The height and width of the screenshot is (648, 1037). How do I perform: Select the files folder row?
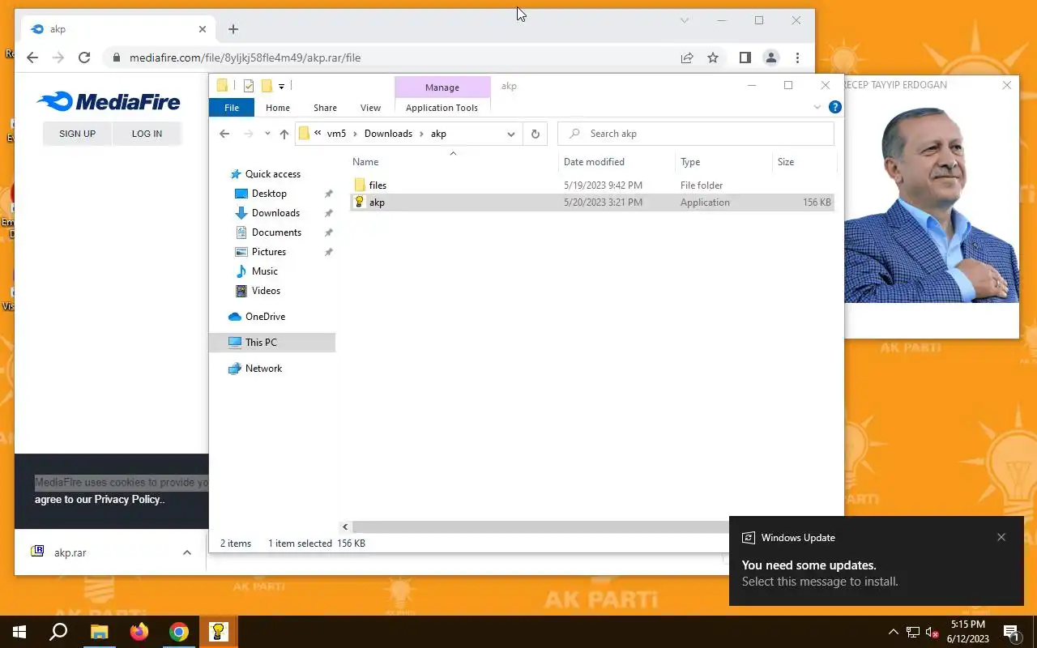pyautogui.click(x=592, y=185)
